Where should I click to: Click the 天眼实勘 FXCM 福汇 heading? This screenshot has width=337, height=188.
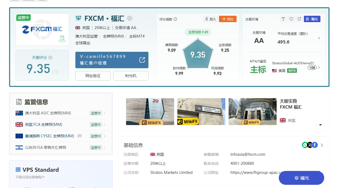[x=291, y=104]
